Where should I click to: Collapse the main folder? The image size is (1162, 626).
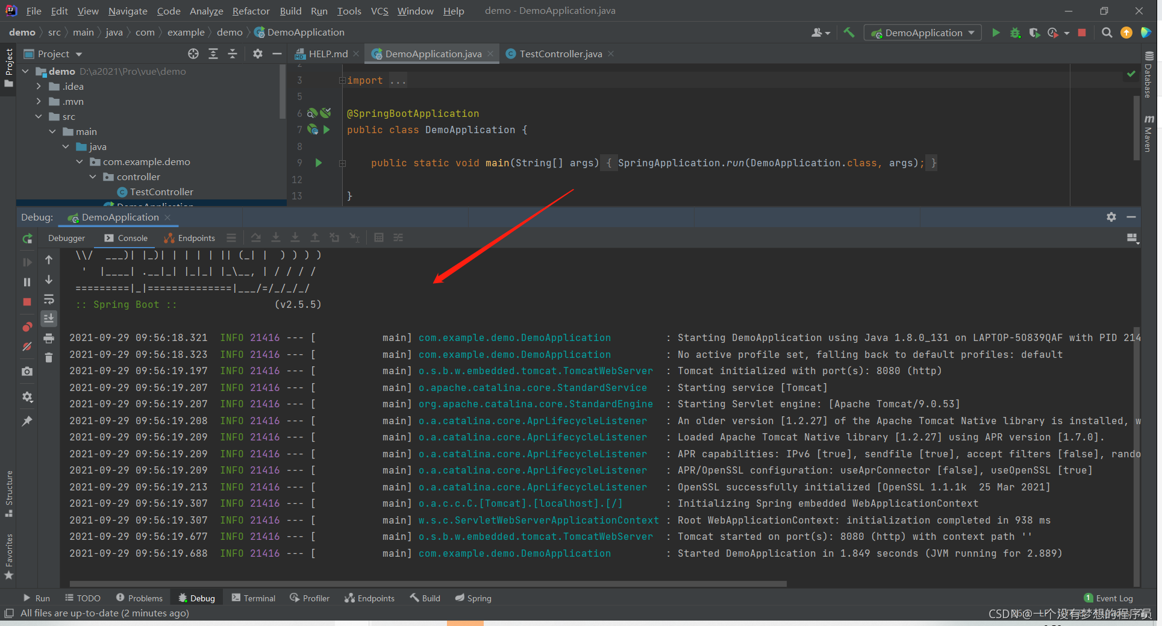click(x=52, y=131)
